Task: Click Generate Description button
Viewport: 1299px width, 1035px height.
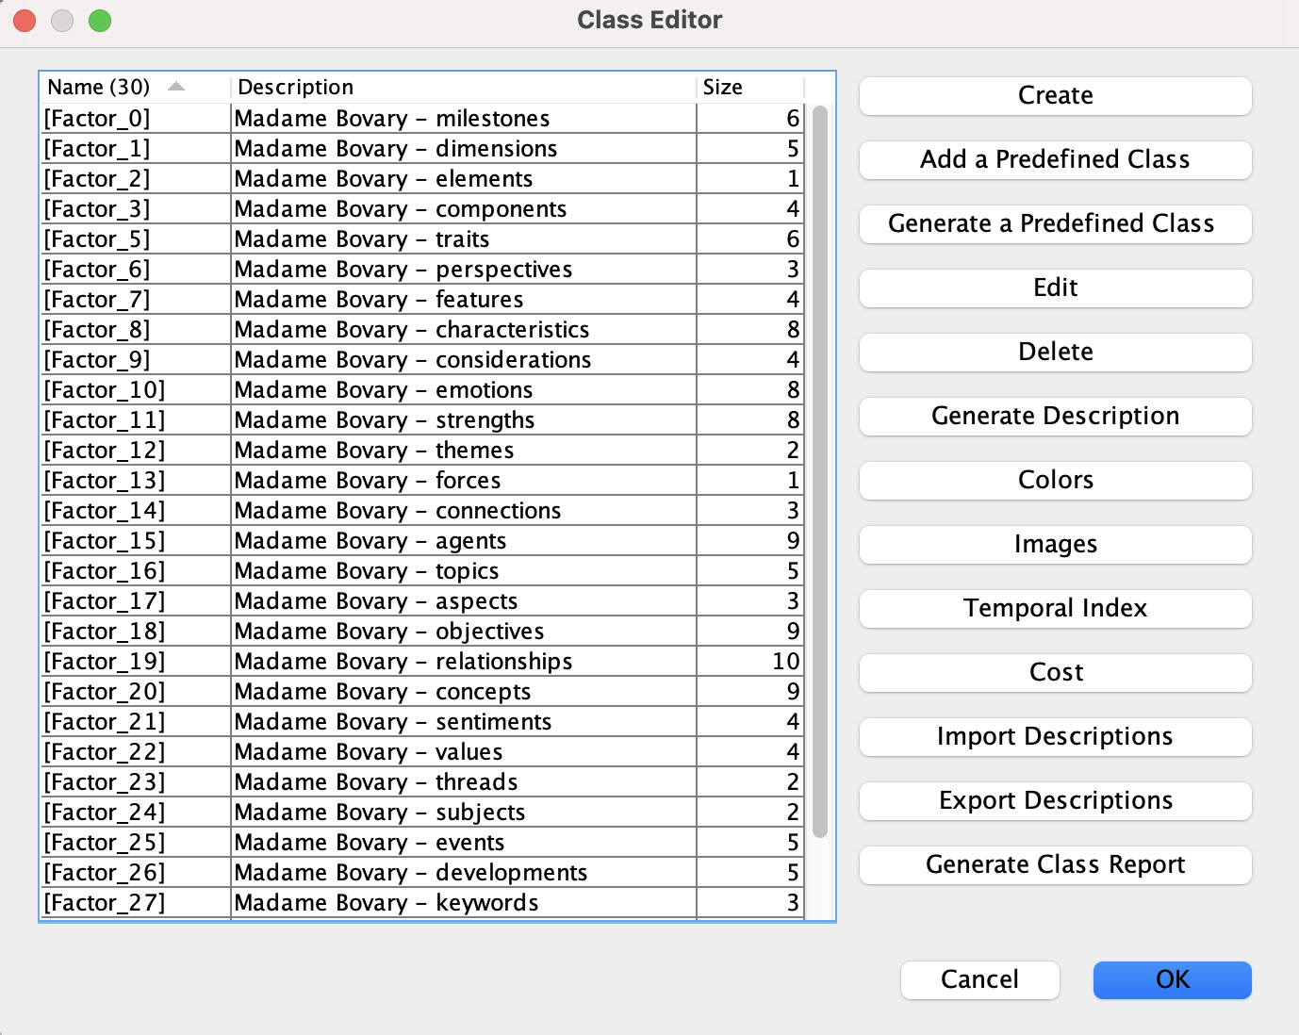Action: pos(1056,417)
